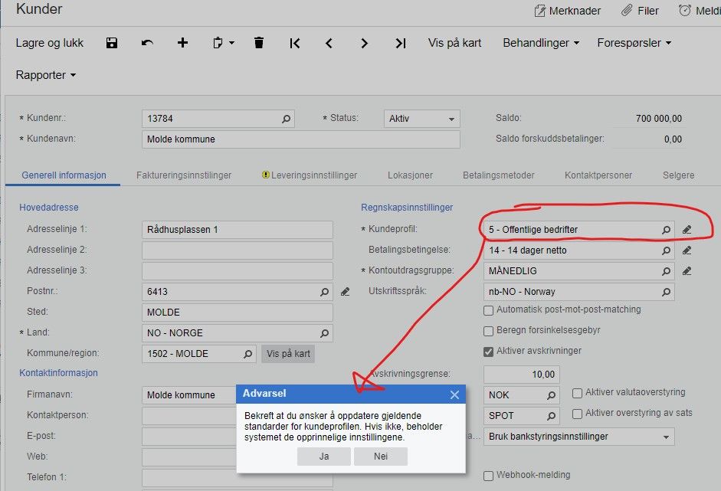Click Adresselinje 1 field Rådhusplassen 1

click(x=238, y=229)
